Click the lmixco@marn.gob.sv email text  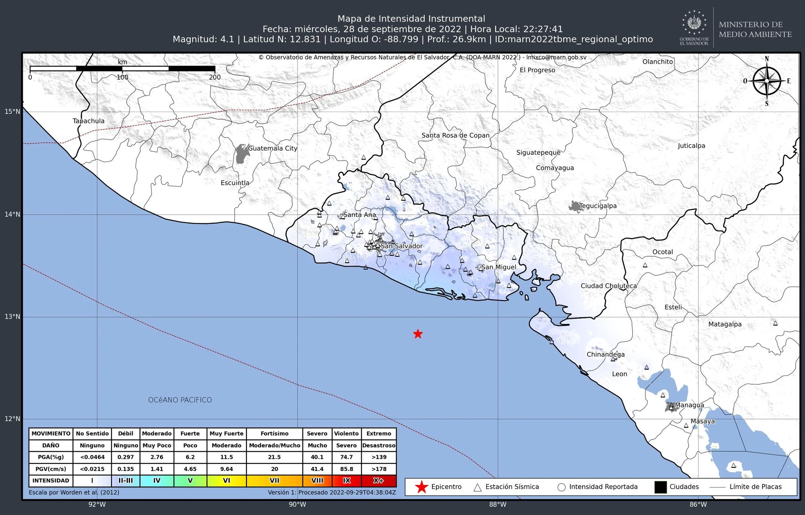coord(556,57)
